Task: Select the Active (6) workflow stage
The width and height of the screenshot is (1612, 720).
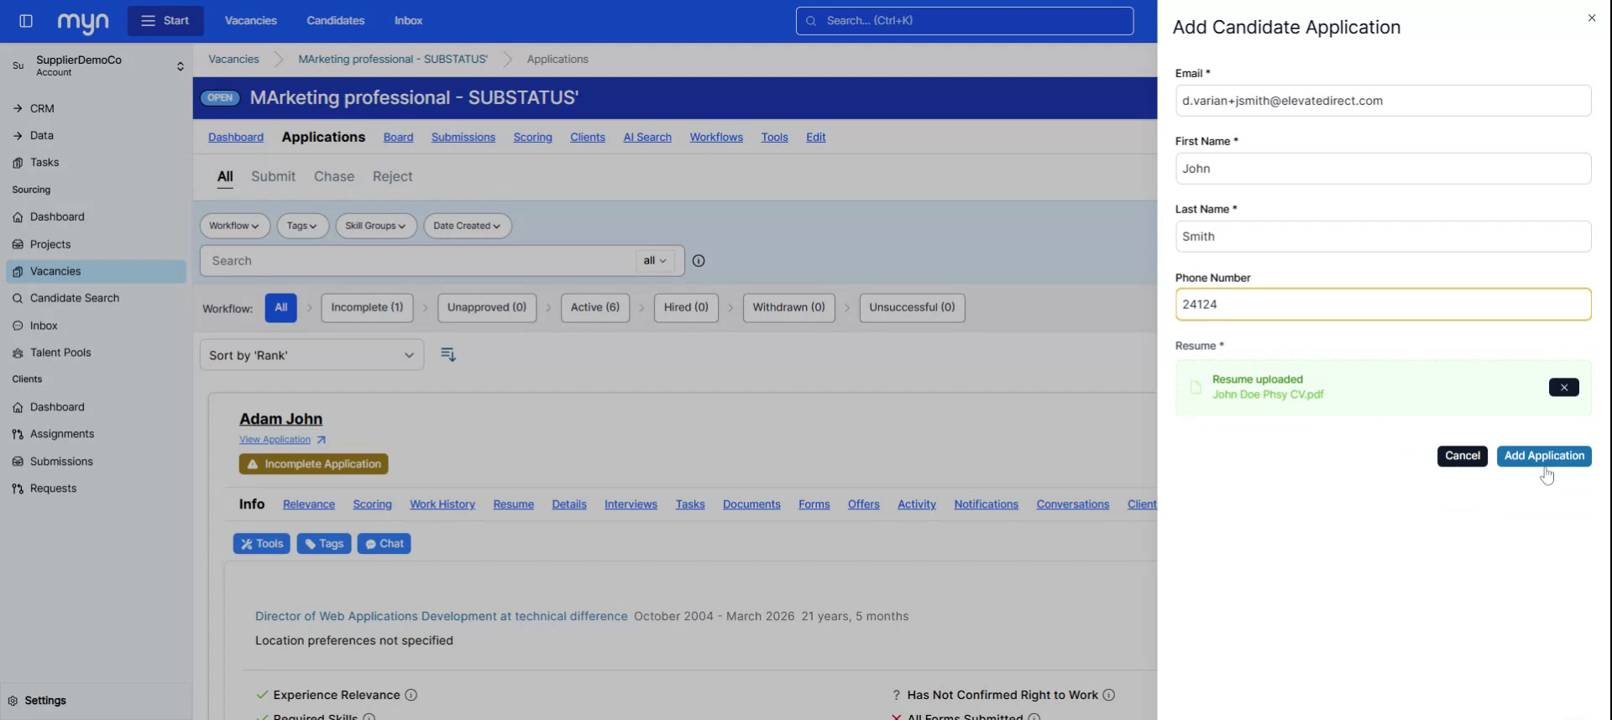Action: click(x=594, y=307)
